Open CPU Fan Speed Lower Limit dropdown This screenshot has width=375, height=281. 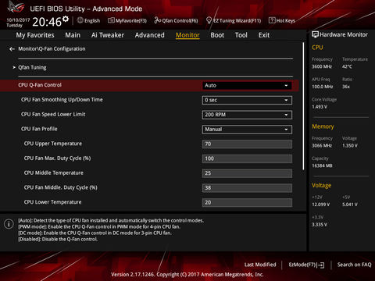[247, 115]
